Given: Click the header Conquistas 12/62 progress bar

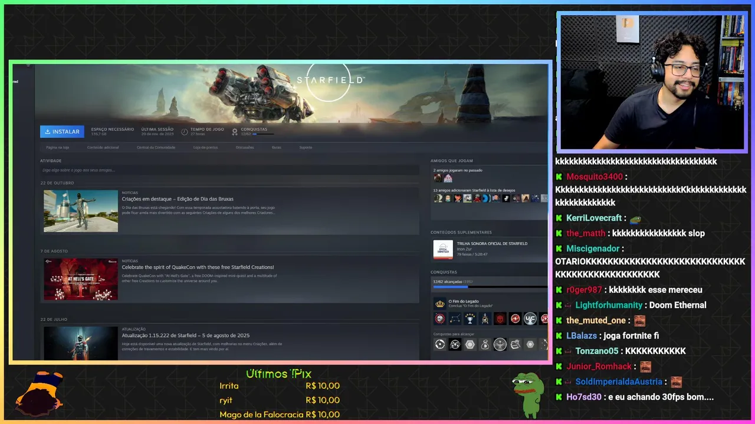Looking at the screenshot, I should (263, 134).
